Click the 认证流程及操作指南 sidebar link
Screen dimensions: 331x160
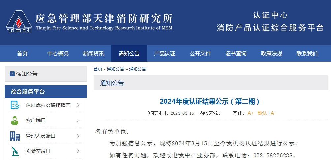(48, 105)
